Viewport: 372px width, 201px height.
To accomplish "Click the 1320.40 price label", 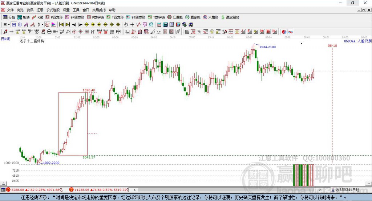I will (89, 90).
